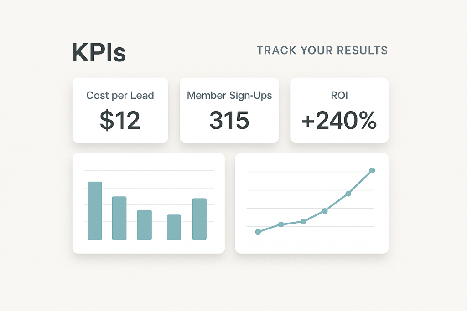Select the first, lowest point on the line chart

pos(258,232)
